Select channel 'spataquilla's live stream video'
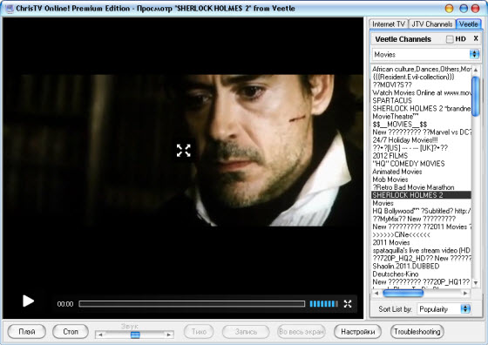The image size is (488, 345). [422, 250]
